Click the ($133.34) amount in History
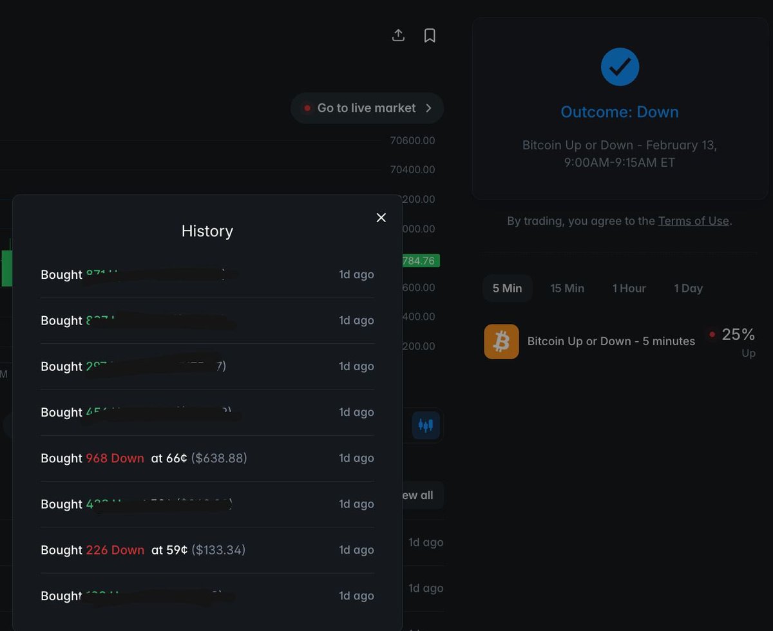 point(218,550)
